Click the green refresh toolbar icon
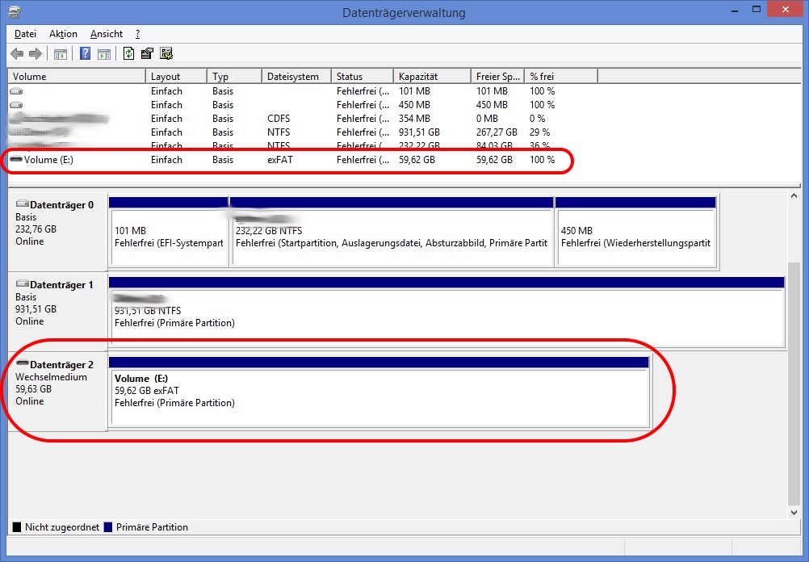 pos(128,54)
